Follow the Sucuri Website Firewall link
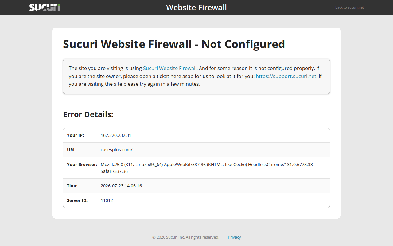 pos(170,68)
